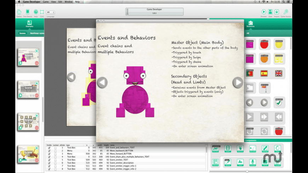Open Help from the green toolbar
The height and width of the screenshot is (173, 308).
(x=35, y=12)
